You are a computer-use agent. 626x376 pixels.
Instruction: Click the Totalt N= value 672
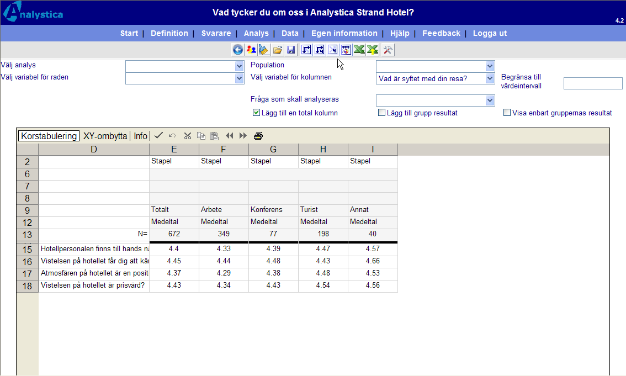click(174, 234)
